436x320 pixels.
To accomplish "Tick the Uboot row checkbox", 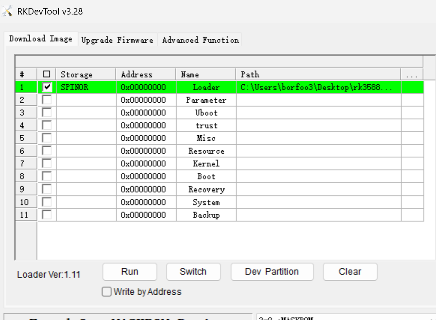I will pos(47,113).
